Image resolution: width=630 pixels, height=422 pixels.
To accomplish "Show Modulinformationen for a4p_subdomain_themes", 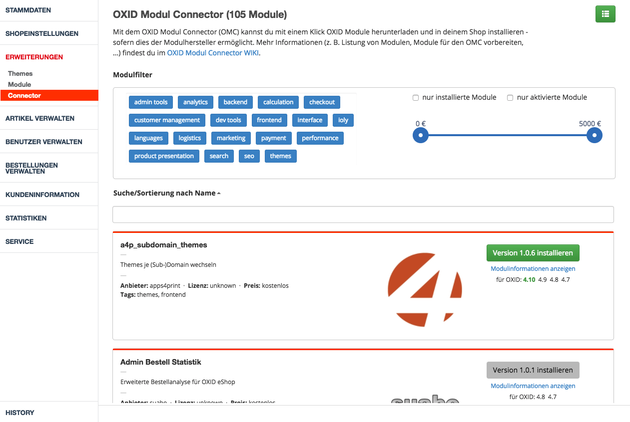I will pyautogui.click(x=533, y=269).
